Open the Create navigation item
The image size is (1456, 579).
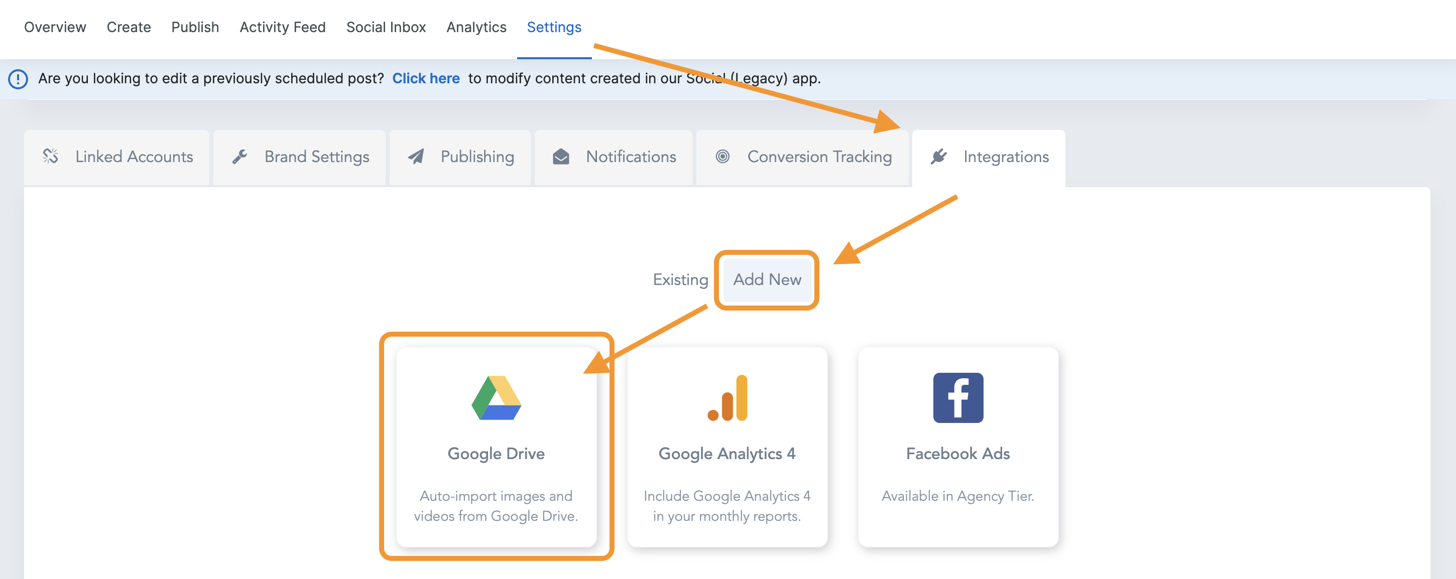(x=129, y=27)
